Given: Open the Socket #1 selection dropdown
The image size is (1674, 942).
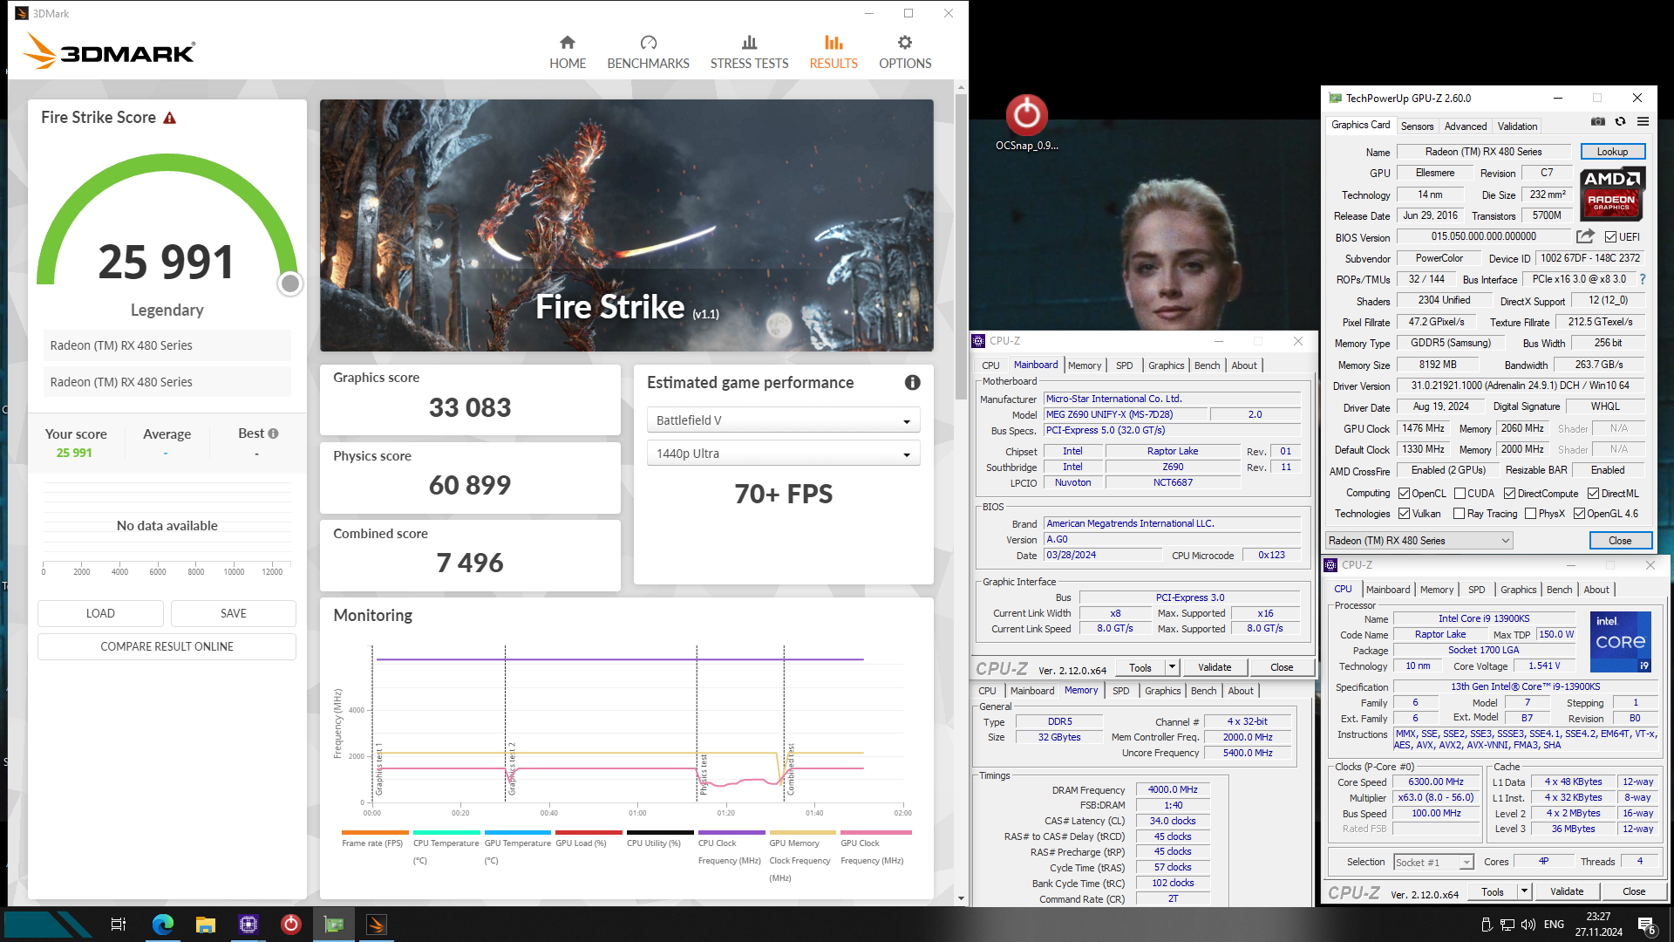Looking at the screenshot, I should coord(1433,862).
